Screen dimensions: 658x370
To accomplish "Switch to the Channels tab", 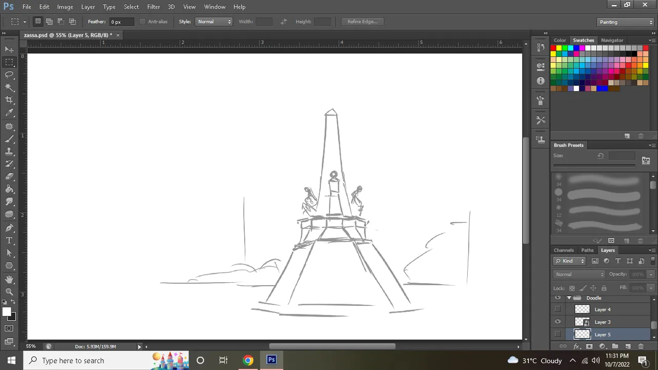I will pyautogui.click(x=564, y=250).
